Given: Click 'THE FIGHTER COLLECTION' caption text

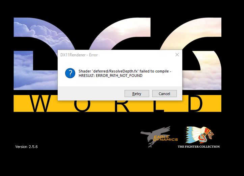Looking at the screenshot, I should (199, 146).
